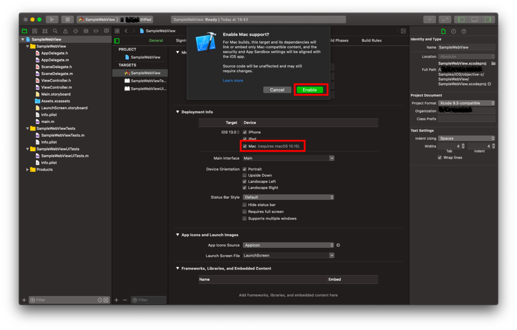Viewport: 517px width, 330px height.
Task: Collapse App Icons and Launch Images section
Action: [178, 235]
